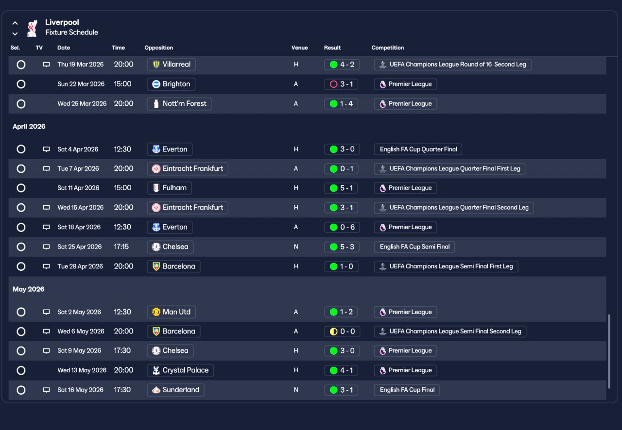Select the Villarreal fixture radio button

coord(21,65)
